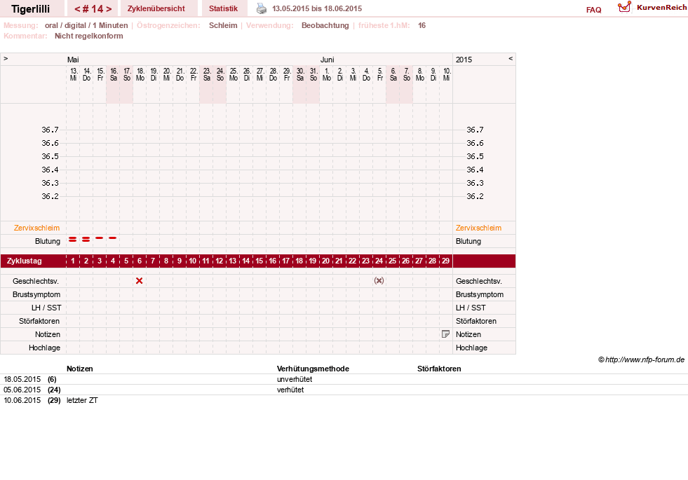Viewport: 688px width, 480px height.
Task: Click the bleeding marker on cycle day 4
Action: coord(113,238)
